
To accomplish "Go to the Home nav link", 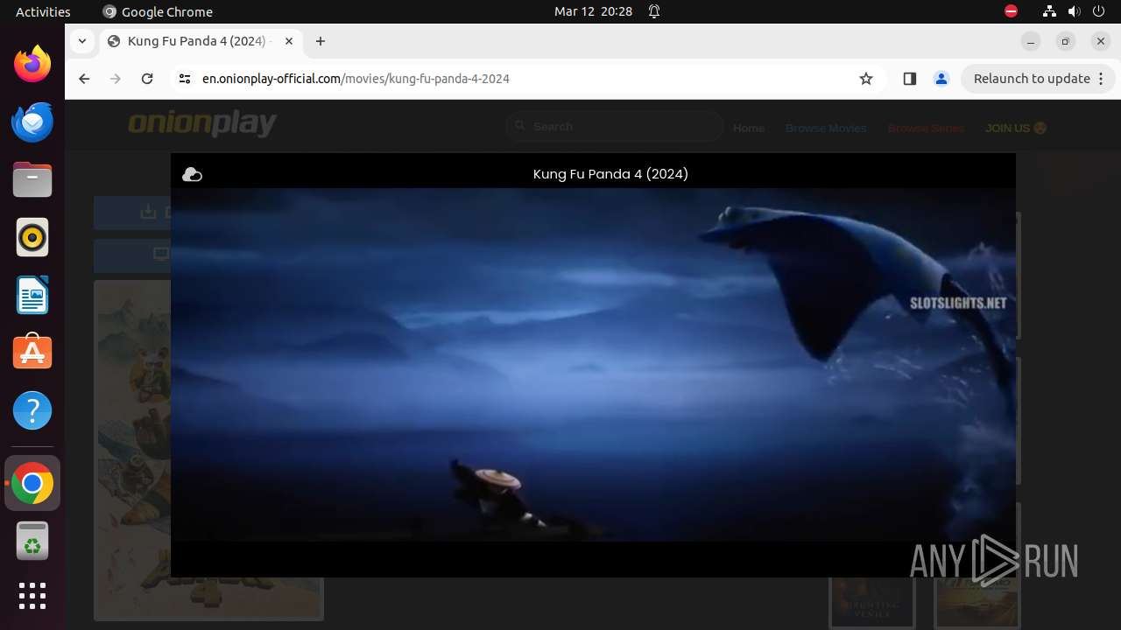I will [749, 128].
